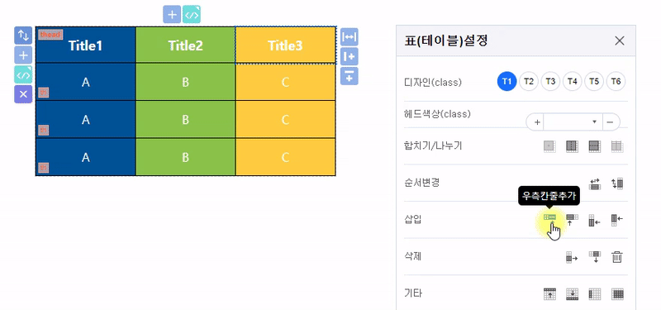Click the delete column icon in 삭제 row
The image size is (661, 310).
pyautogui.click(x=572, y=257)
